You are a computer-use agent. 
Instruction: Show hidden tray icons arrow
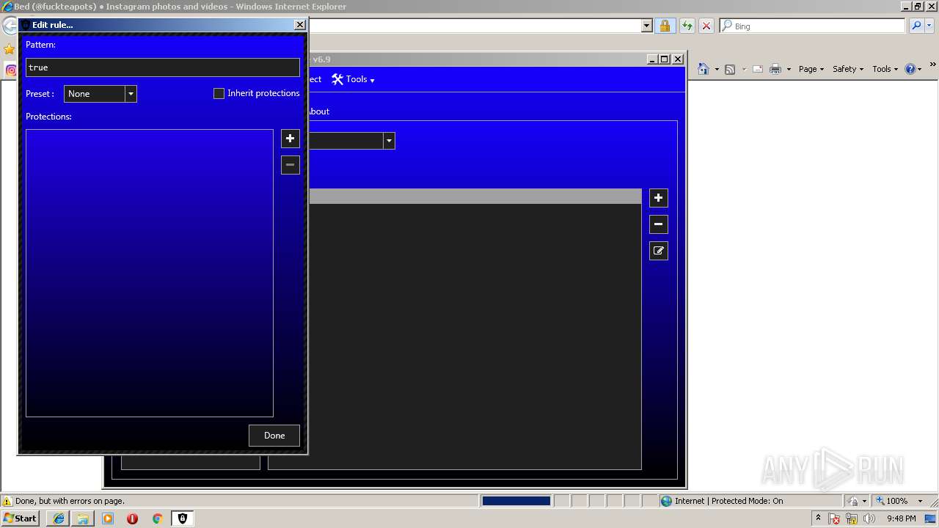click(x=818, y=518)
